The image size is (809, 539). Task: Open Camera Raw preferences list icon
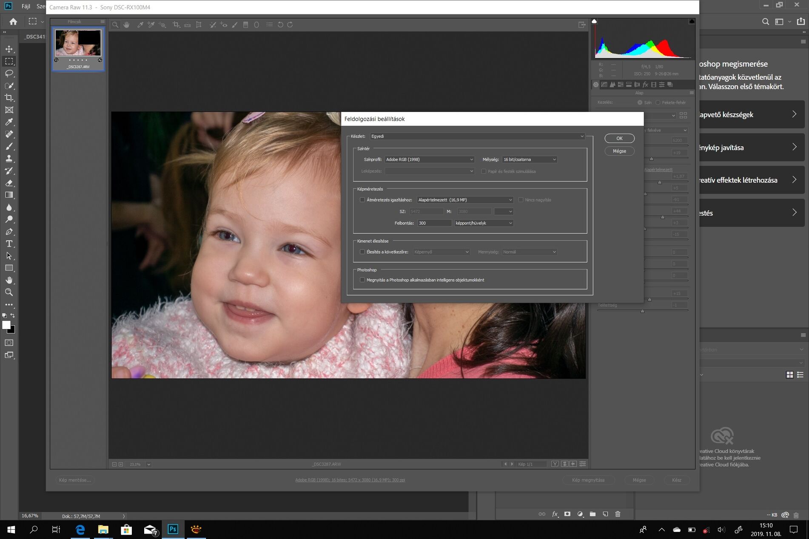tap(269, 25)
